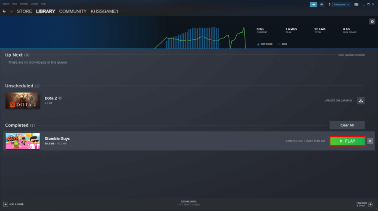This screenshot has width=378, height=211.
Task: Click the Dota 2 info icon
Action: click(x=60, y=98)
